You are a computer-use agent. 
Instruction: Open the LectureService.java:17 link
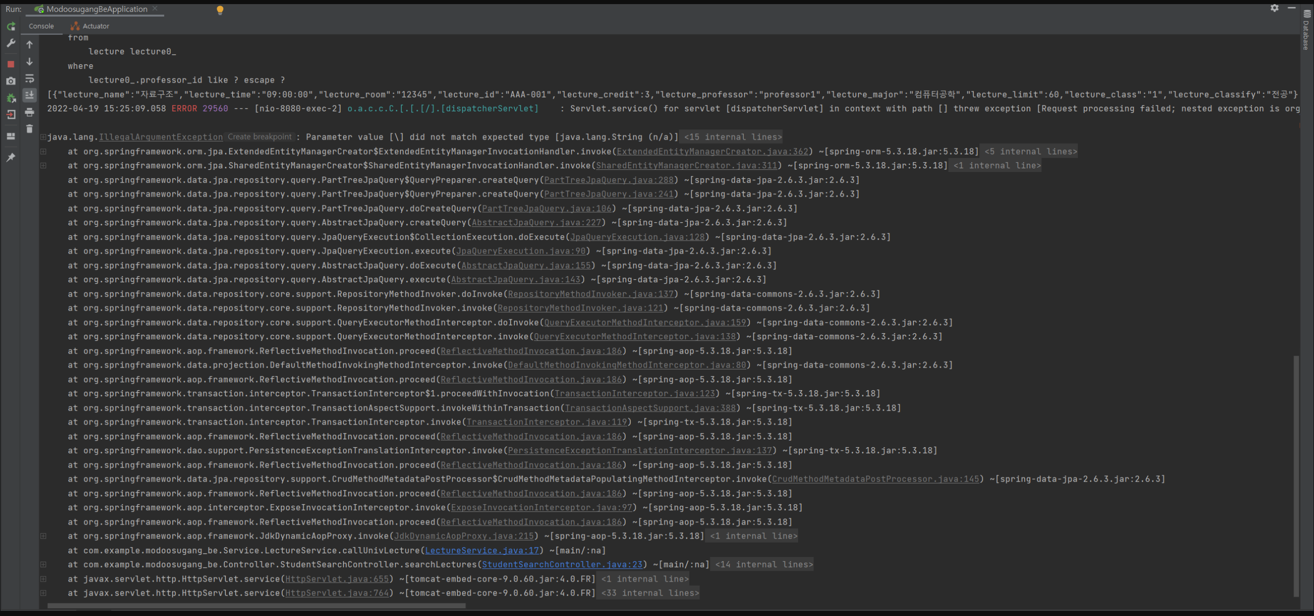(x=482, y=550)
